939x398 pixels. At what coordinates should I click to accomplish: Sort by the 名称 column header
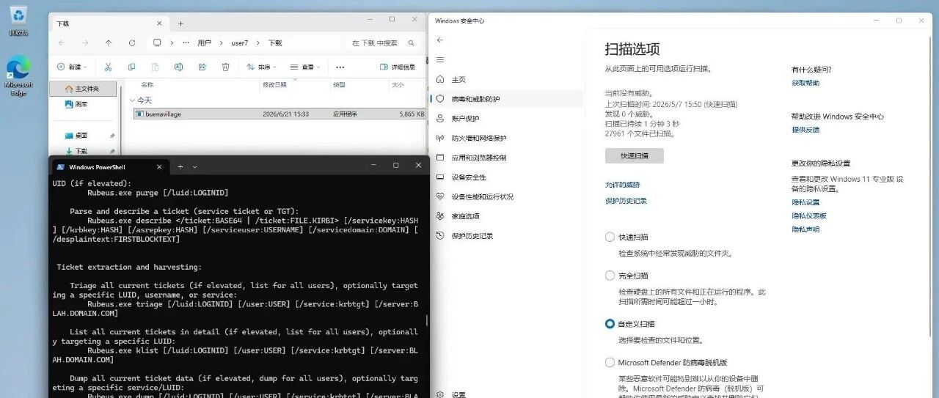(x=147, y=85)
